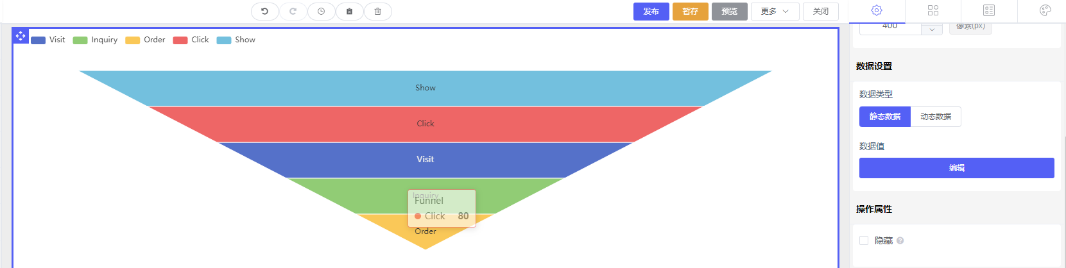
Task: Click the redo arrow icon
Action: click(293, 12)
